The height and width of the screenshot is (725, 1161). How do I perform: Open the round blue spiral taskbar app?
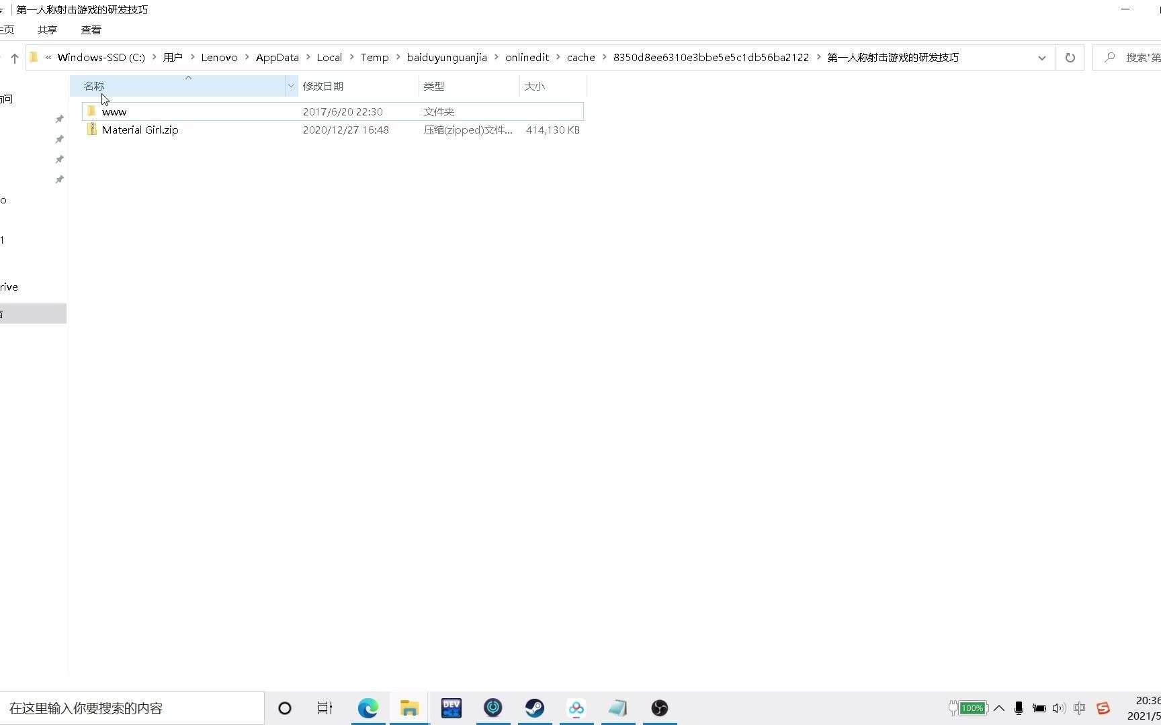pos(493,708)
